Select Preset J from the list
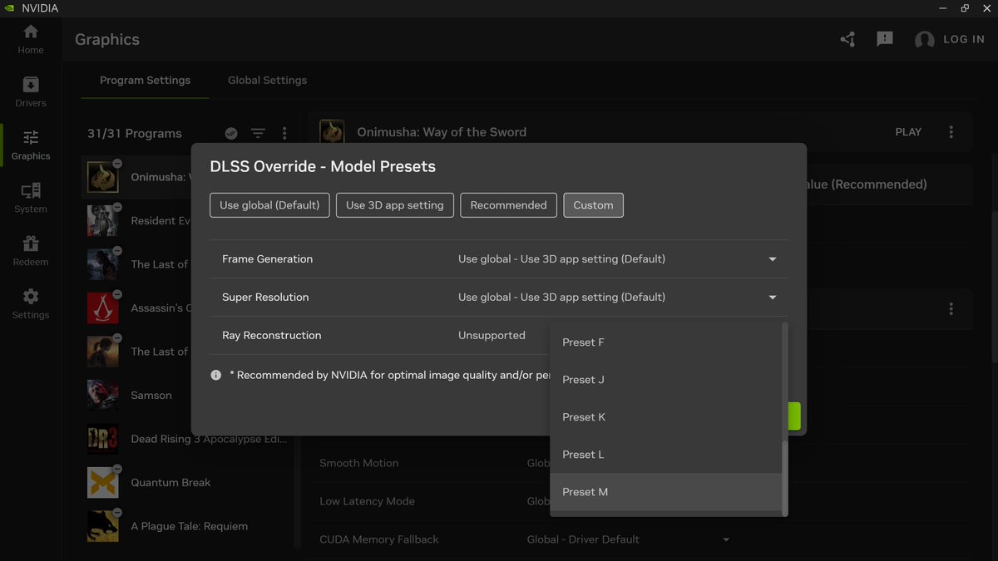The image size is (998, 561). 665,380
